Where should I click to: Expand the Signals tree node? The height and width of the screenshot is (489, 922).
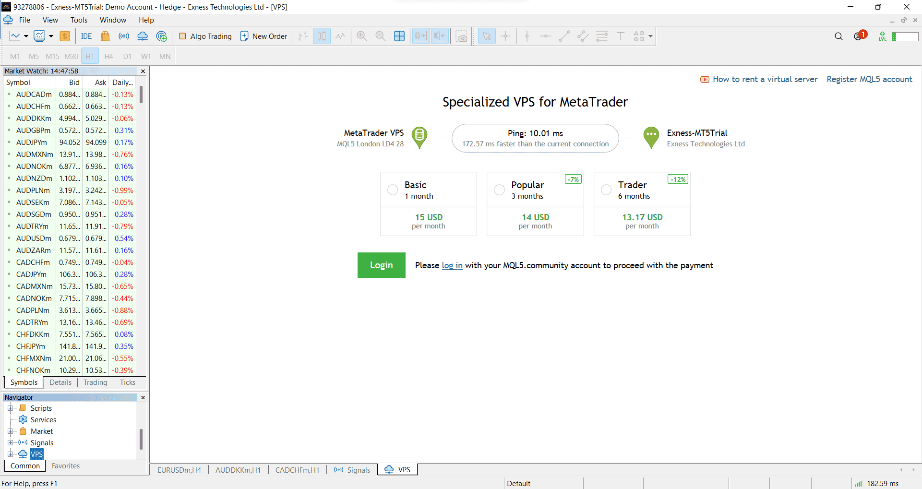(10, 442)
